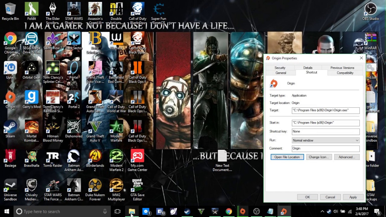Open the Action Center notifications

(377, 212)
